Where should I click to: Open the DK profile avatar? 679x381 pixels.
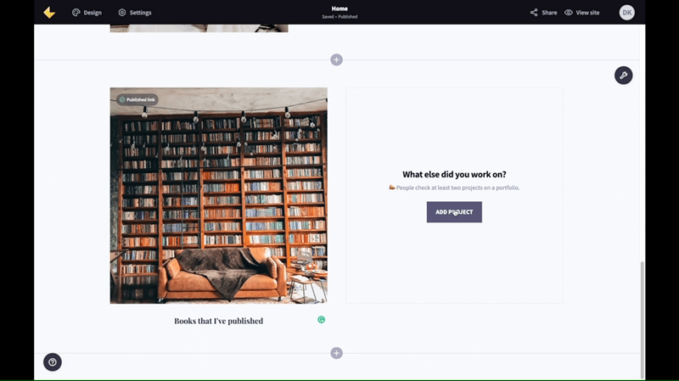pyautogui.click(x=626, y=13)
